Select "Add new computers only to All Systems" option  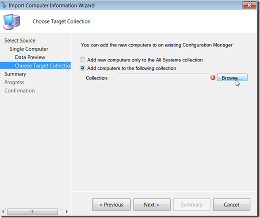[x=82, y=60]
